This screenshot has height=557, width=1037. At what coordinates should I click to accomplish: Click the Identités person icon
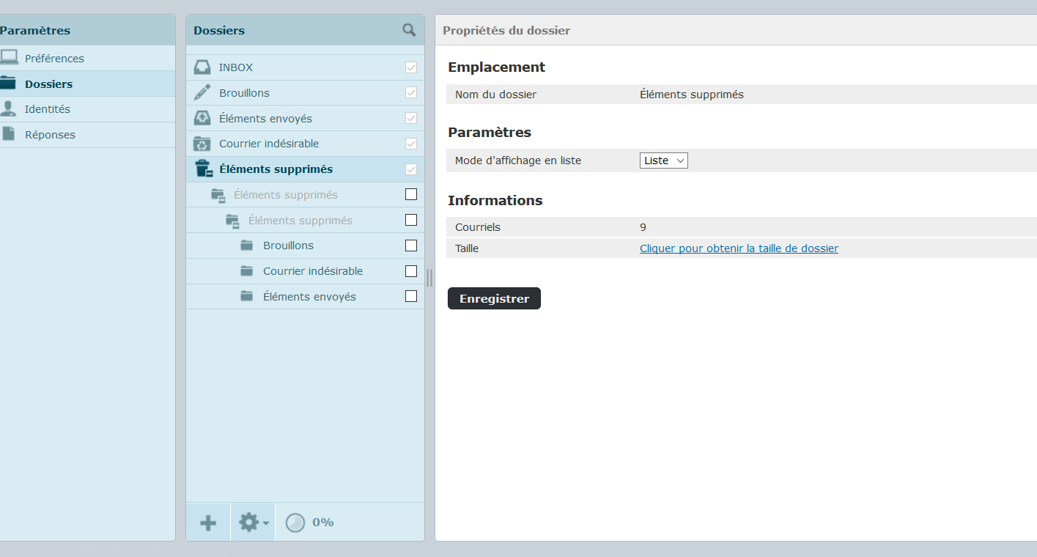tap(8, 108)
